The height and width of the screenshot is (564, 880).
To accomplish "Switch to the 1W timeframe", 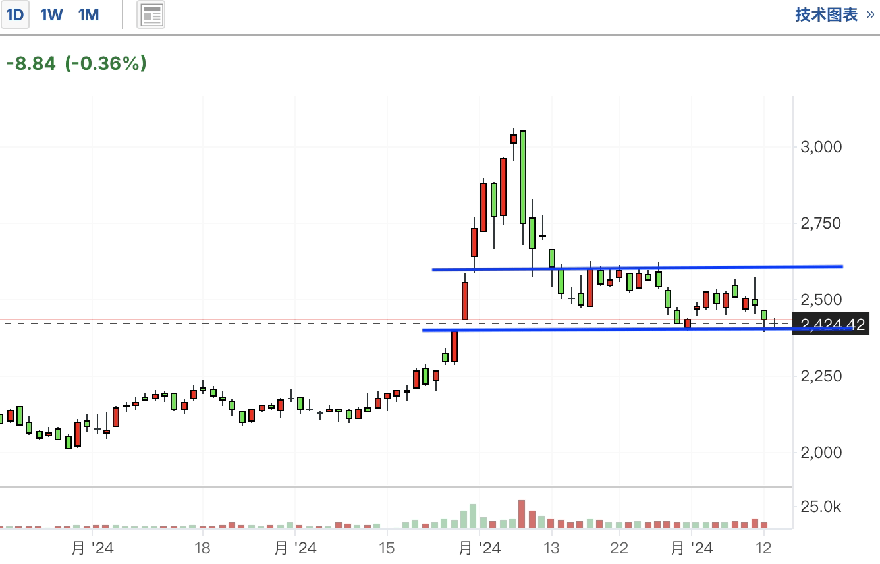I will click(51, 14).
